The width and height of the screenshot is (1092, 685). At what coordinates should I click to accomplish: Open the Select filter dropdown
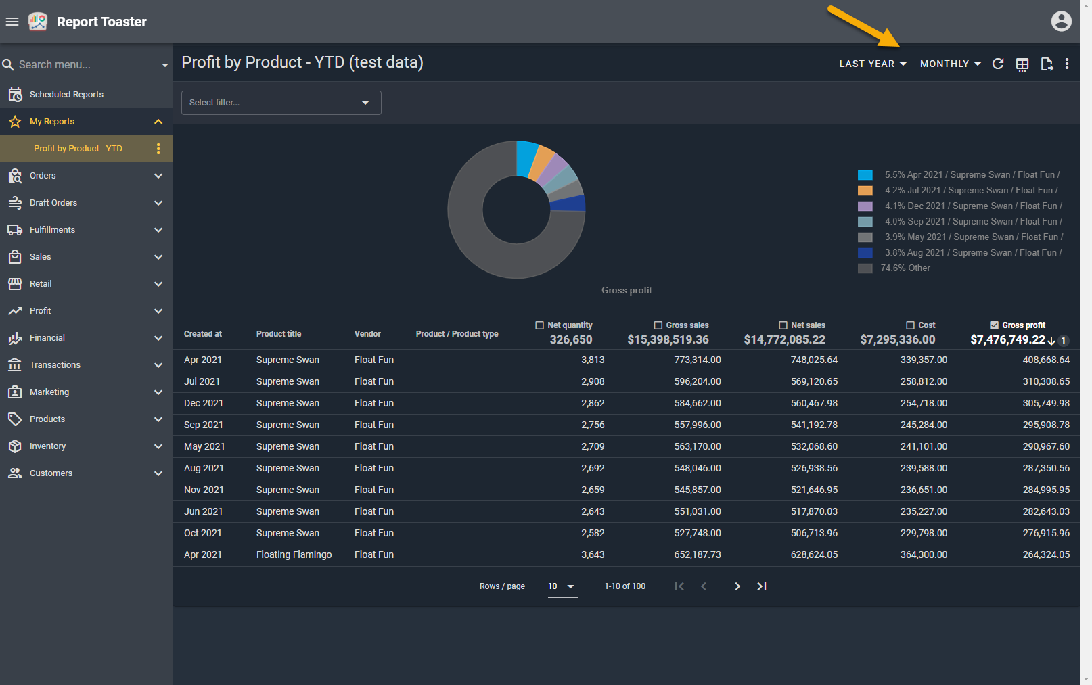coord(281,103)
